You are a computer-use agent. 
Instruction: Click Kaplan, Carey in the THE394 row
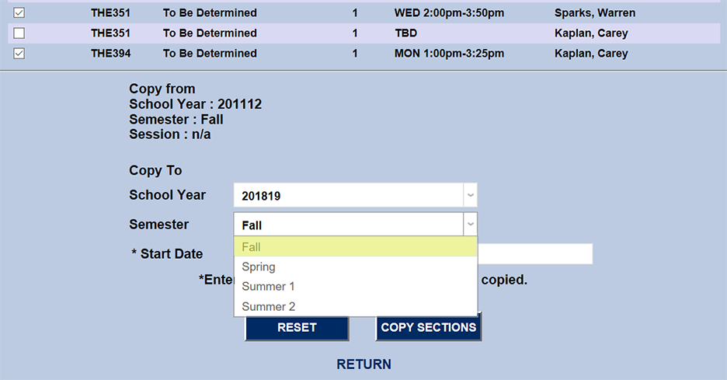click(x=590, y=54)
